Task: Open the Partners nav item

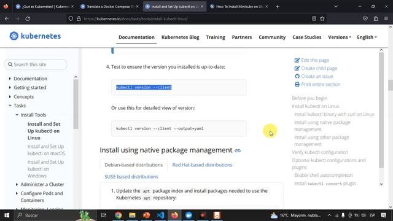Action: (241, 37)
